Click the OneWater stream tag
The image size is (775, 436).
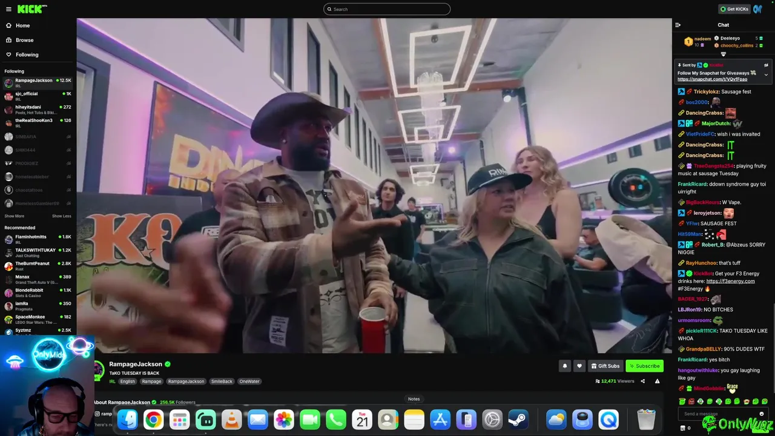(249, 381)
